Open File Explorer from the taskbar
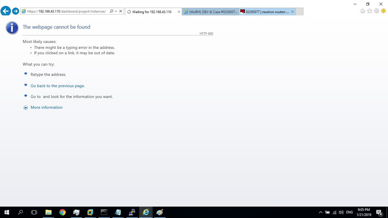Viewport: 388px width, 218px height. click(x=48, y=212)
